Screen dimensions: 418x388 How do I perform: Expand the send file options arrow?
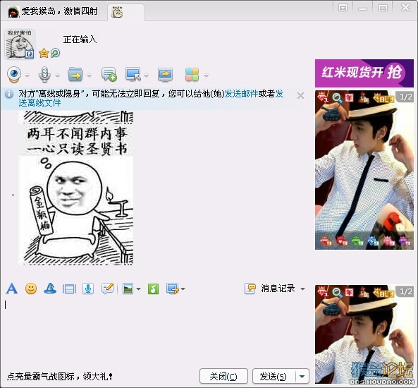(90, 75)
